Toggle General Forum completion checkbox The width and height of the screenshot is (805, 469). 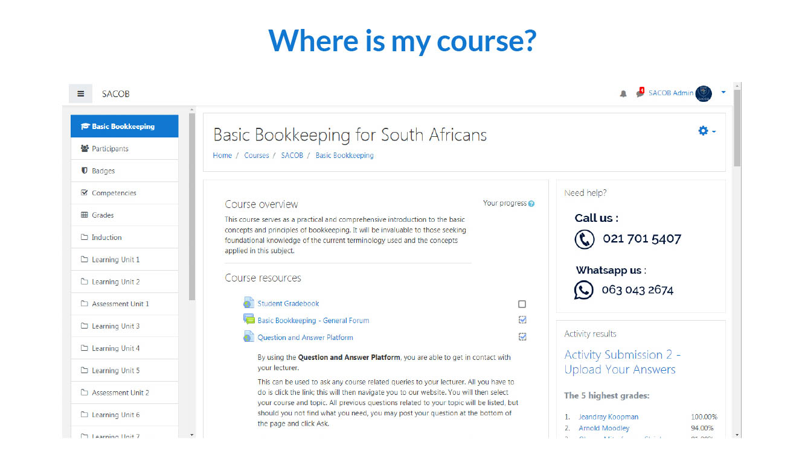click(522, 320)
